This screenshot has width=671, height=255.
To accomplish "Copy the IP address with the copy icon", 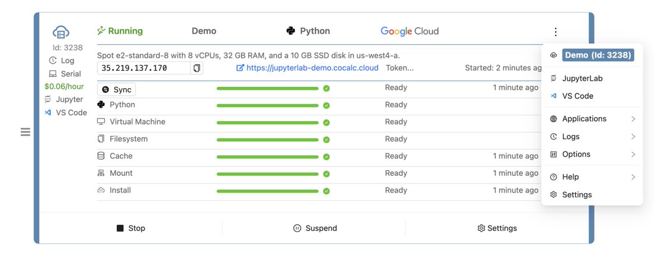I will pos(197,68).
